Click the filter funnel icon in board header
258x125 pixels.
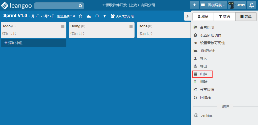tap(105, 16)
